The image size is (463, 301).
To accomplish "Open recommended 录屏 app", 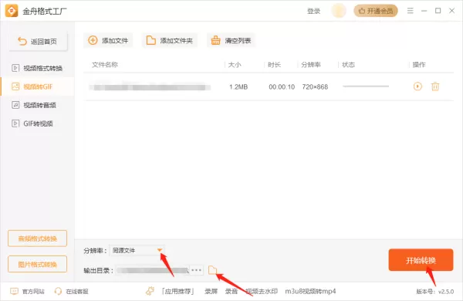I will pos(211,292).
